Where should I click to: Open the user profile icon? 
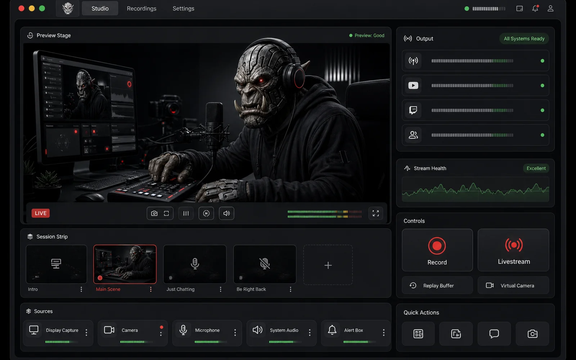(550, 8)
